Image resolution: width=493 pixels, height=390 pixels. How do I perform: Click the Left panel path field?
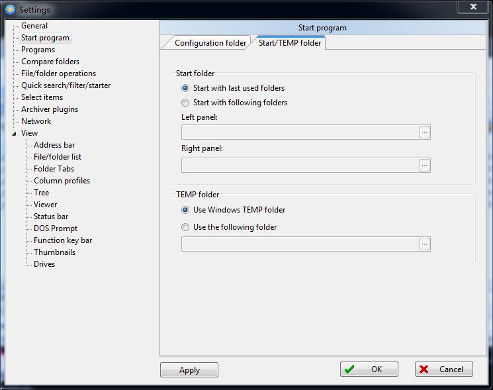300,132
